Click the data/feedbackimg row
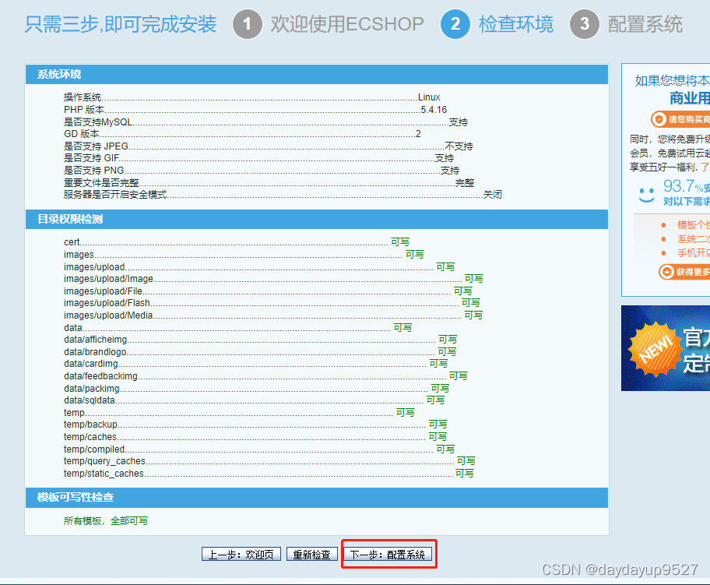The image size is (710, 585). tap(265, 375)
